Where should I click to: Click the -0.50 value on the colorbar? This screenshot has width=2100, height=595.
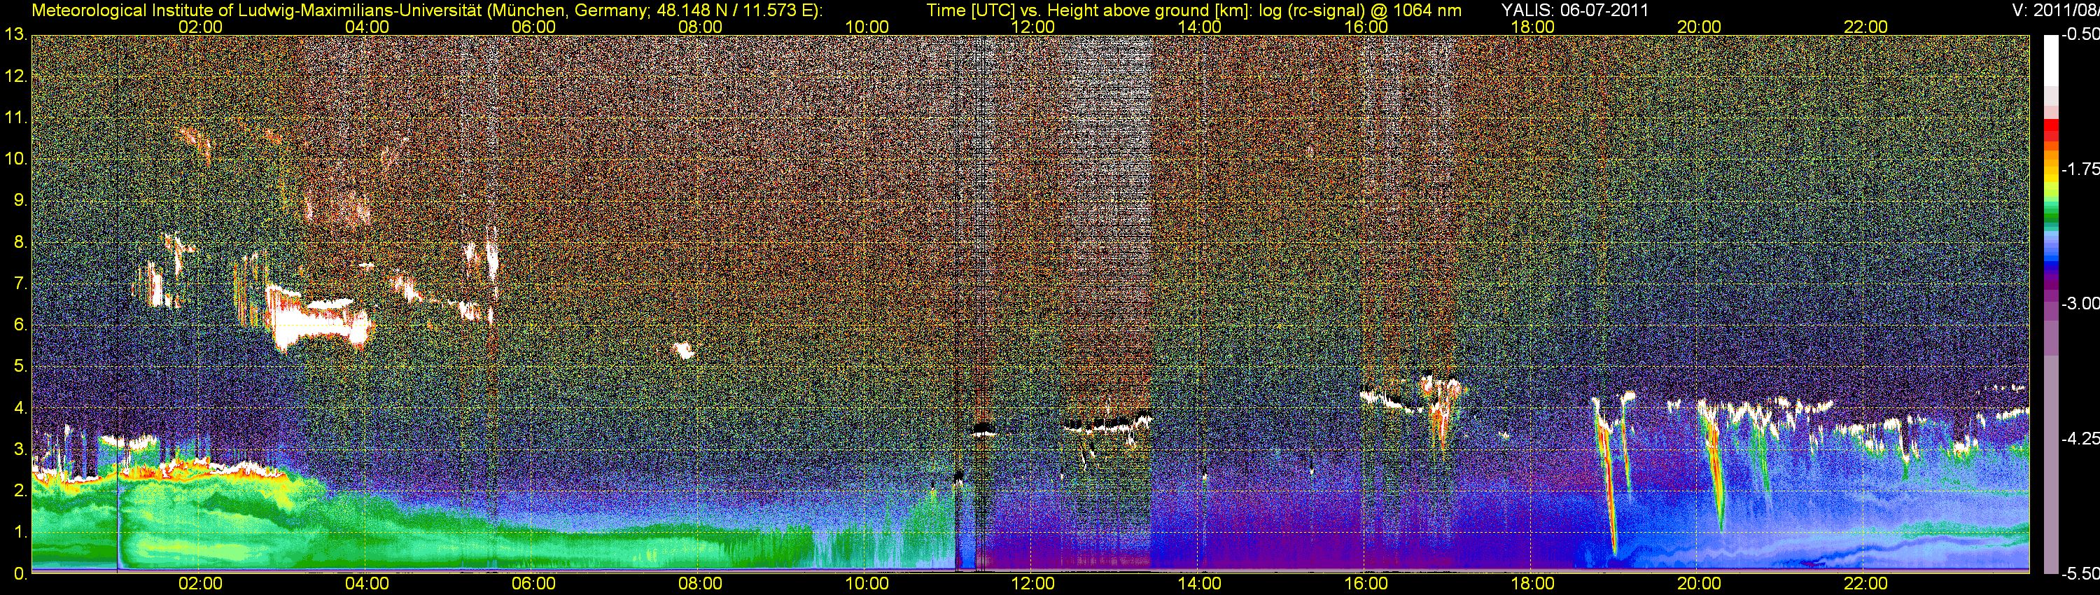pos(2080,35)
